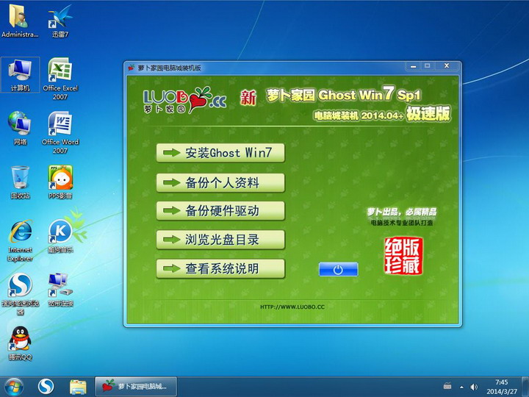Select the Recycle Bin (回收站) icon

click(21, 182)
